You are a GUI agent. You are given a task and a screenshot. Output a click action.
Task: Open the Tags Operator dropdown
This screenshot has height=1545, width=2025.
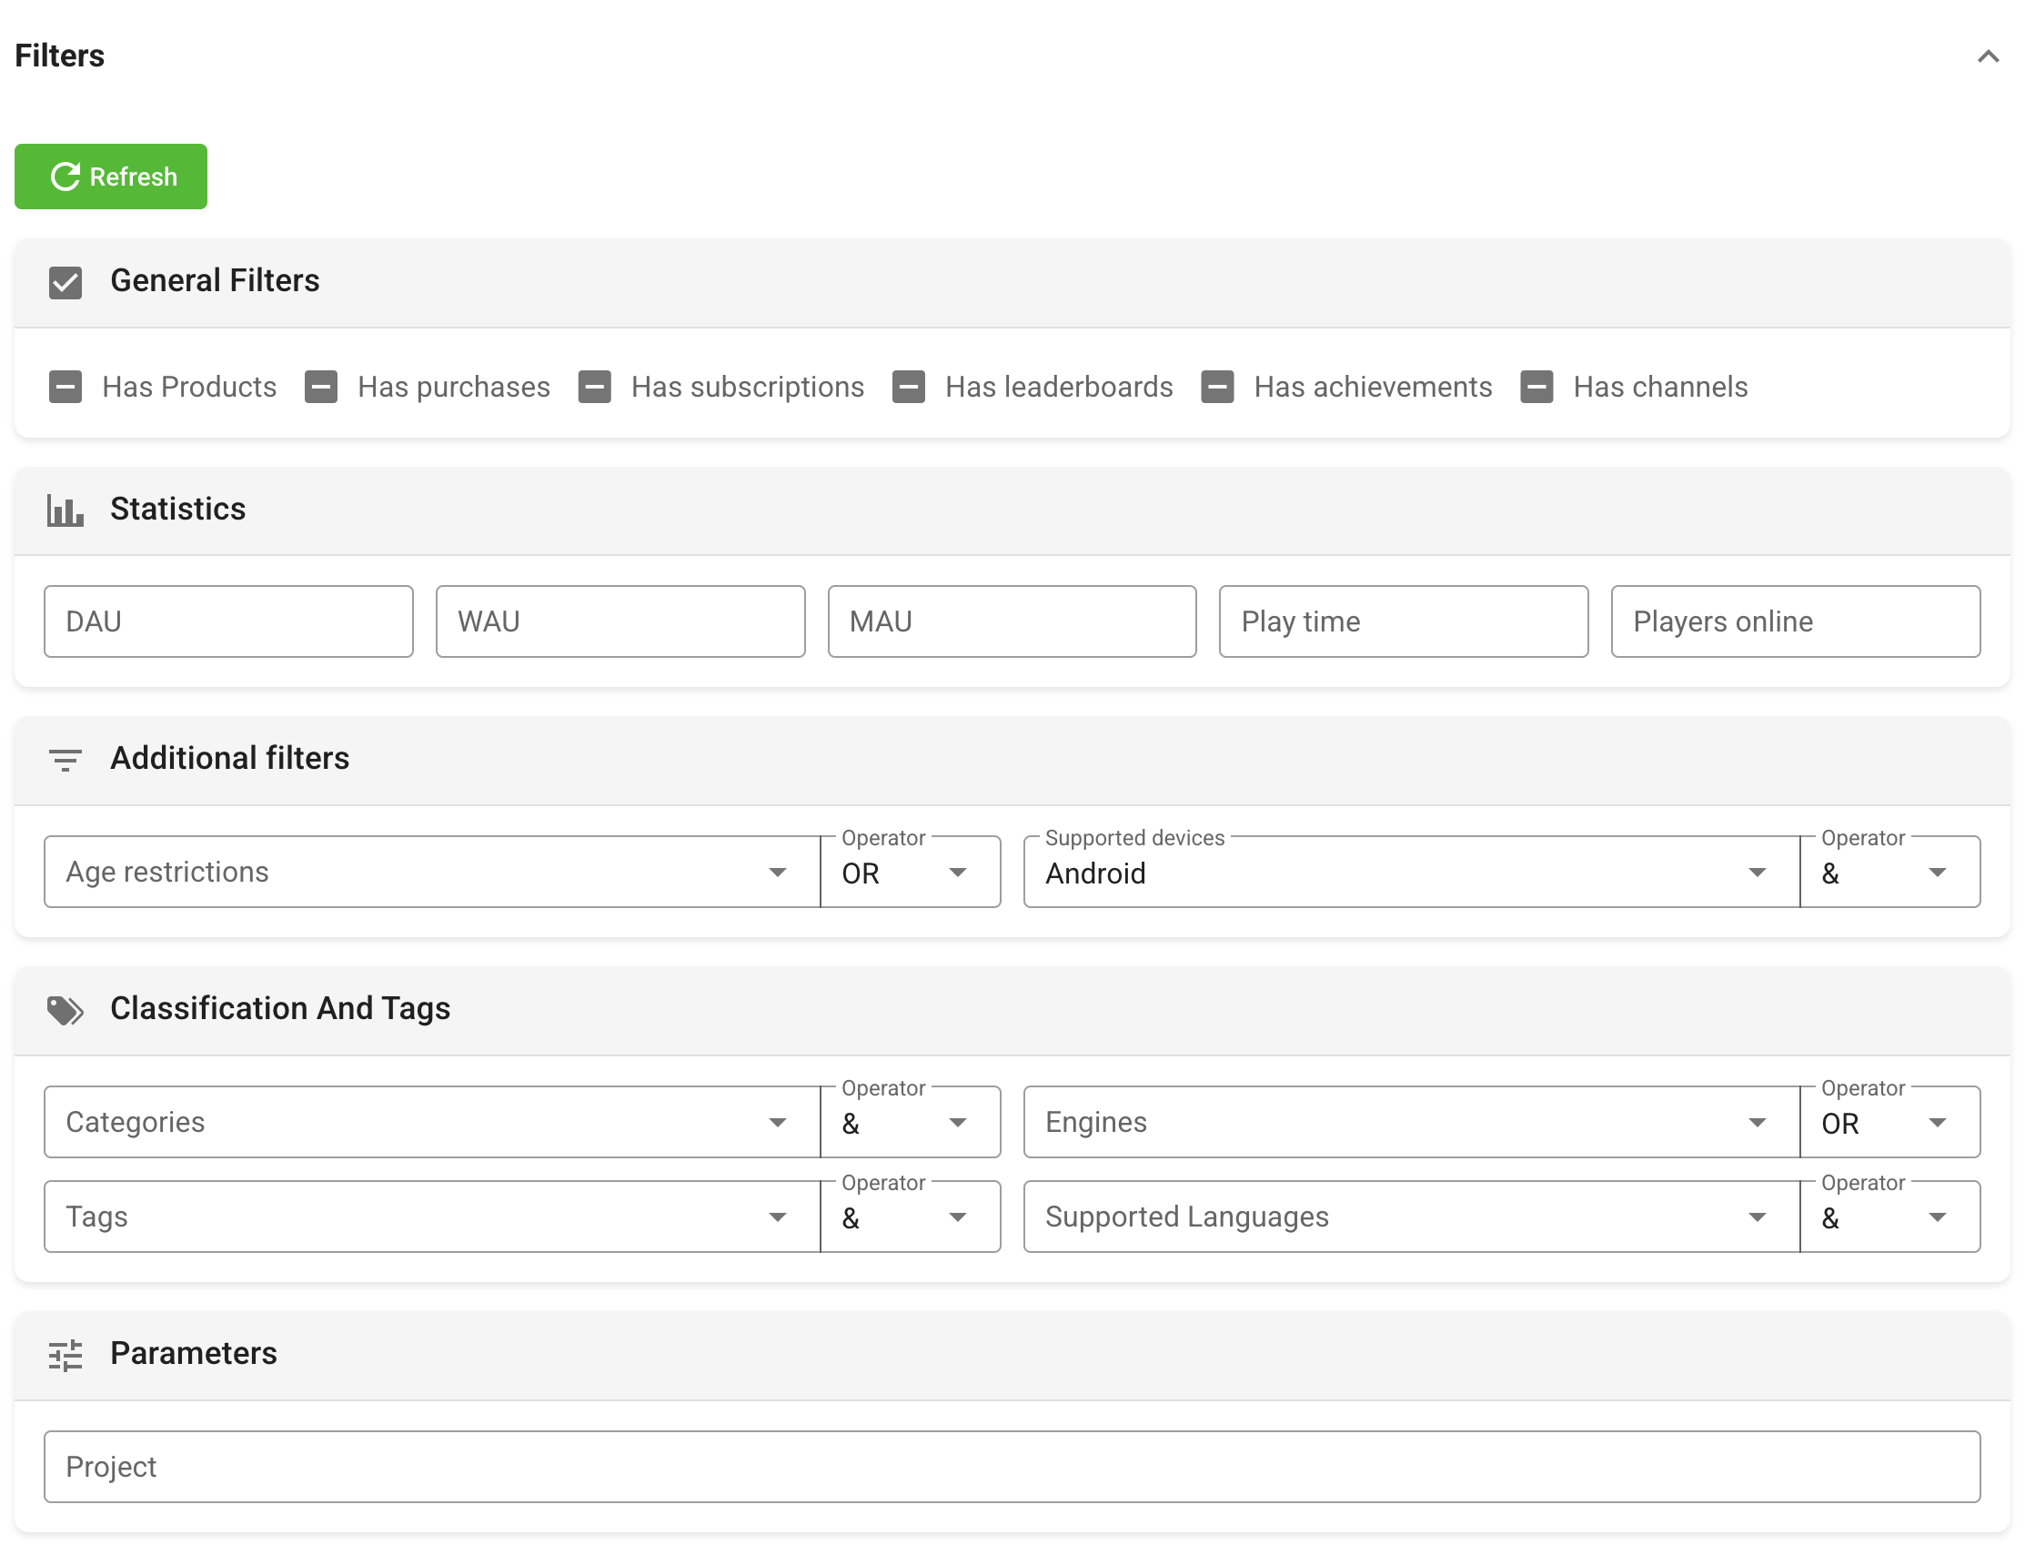[910, 1217]
